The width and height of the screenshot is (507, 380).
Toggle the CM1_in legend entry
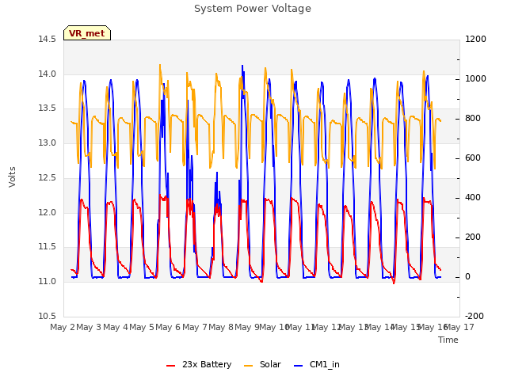click(317, 364)
